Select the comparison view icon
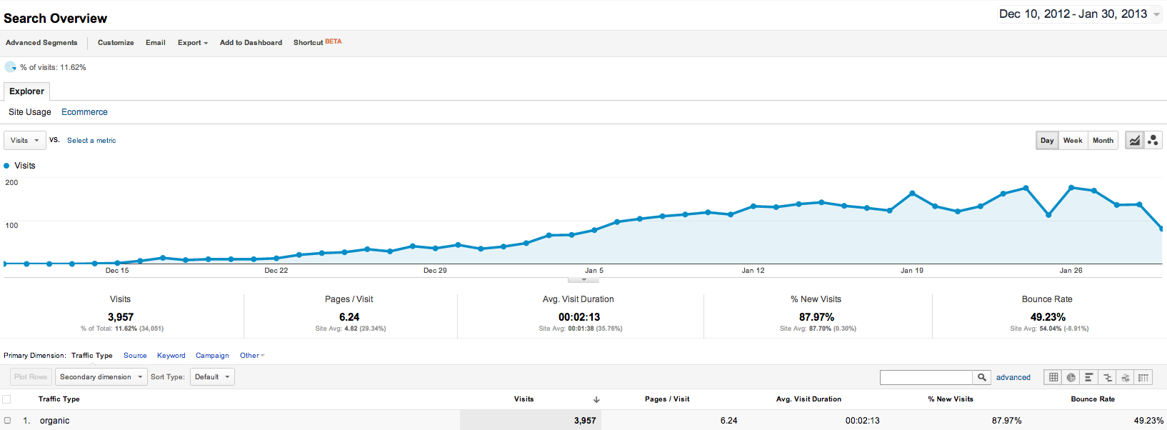The width and height of the screenshot is (1167, 430). 1107,377
